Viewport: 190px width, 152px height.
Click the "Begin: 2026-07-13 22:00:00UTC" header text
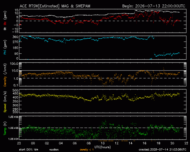pos(154,6)
